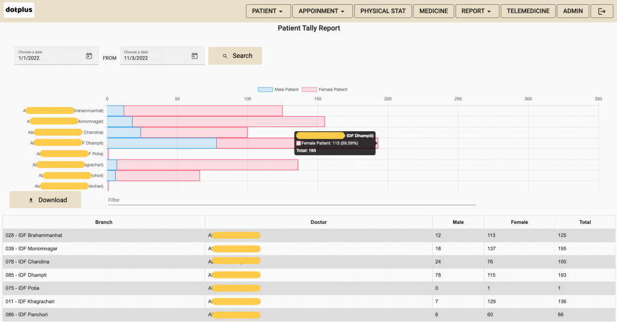The image size is (617, 322).
Task: Click the logout icon in top navigation
Action: tap(601, 11)
